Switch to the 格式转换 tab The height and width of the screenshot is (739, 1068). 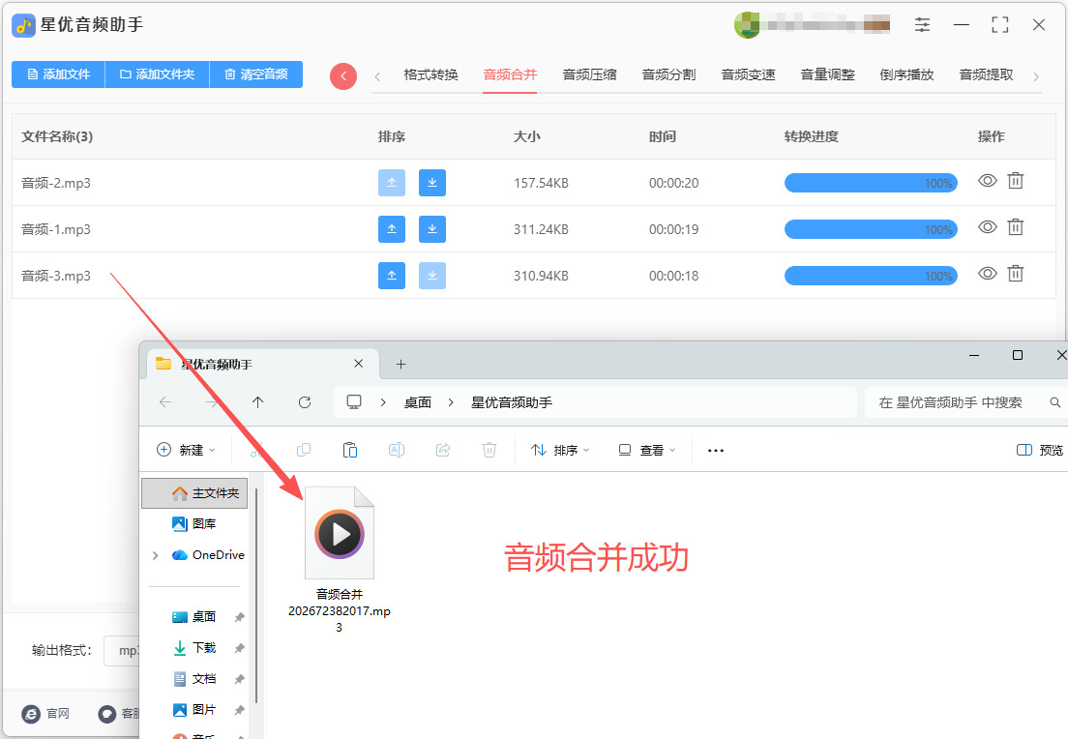(430, 74)
